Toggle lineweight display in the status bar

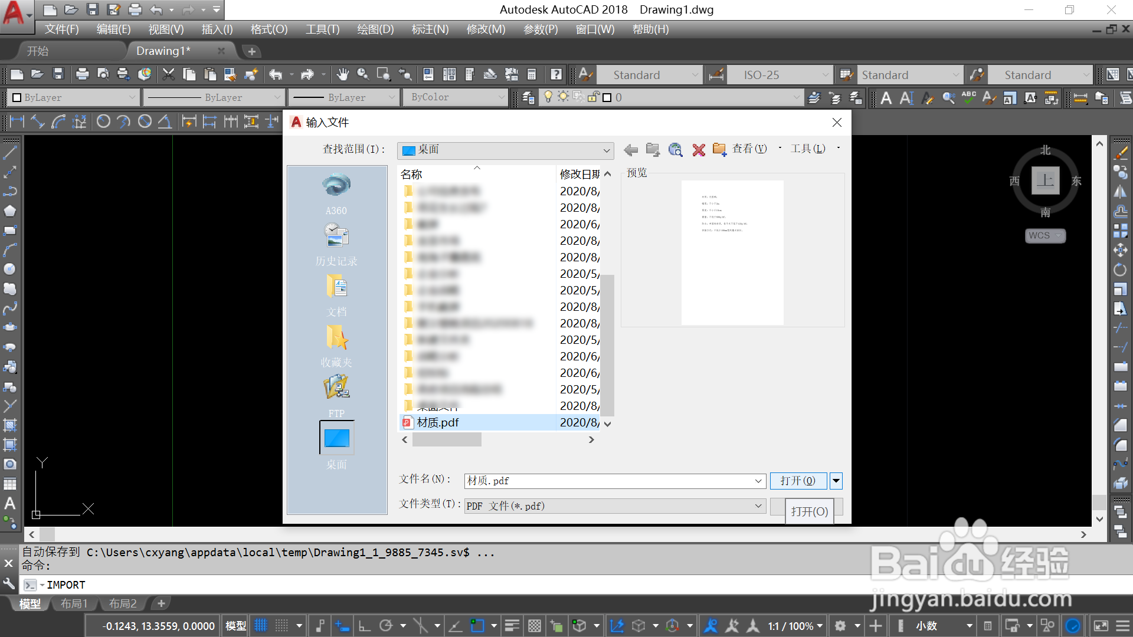point(512,626)
